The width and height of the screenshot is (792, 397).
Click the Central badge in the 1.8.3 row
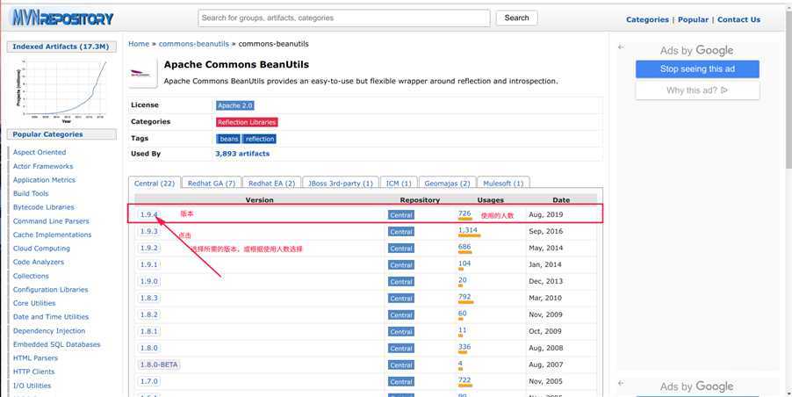(x=401, y=299)
